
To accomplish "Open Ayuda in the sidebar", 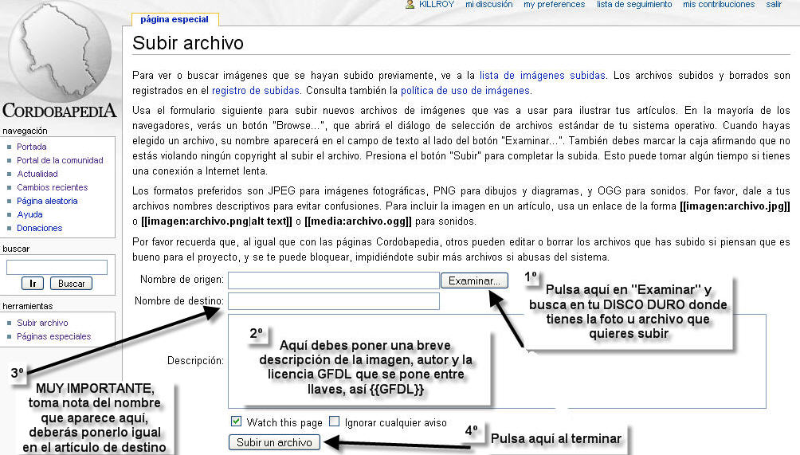I will [29, 214].
